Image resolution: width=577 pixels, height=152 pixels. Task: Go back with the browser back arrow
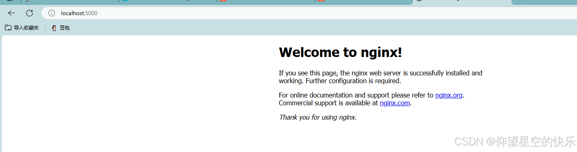[11, 13]
